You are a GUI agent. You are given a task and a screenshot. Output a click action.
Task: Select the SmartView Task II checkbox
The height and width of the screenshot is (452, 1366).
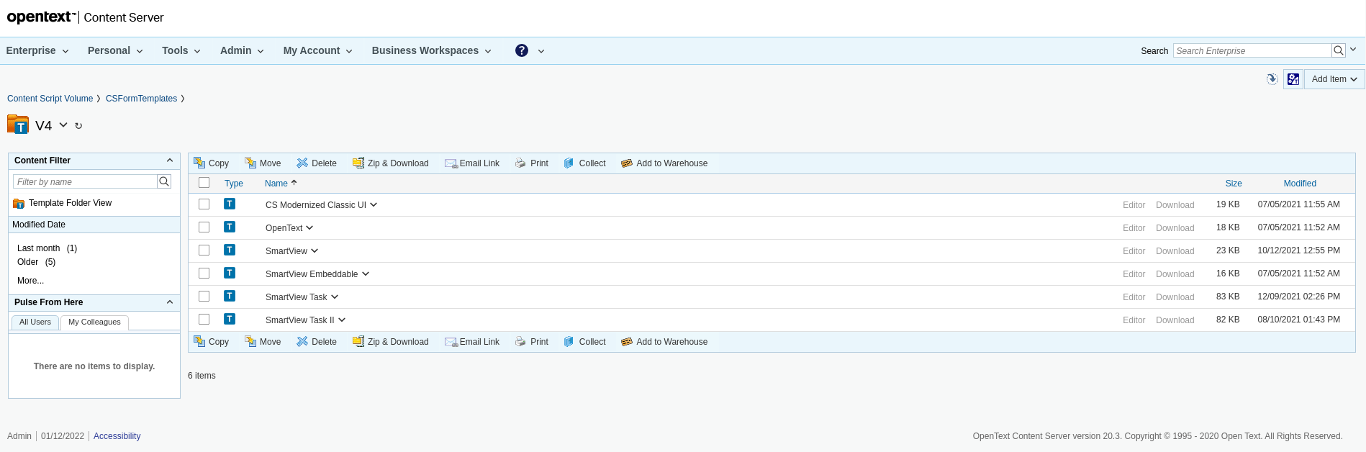coord(204,320)
